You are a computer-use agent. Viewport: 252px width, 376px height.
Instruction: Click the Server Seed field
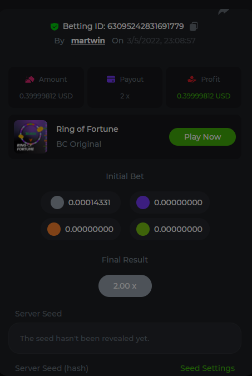(x=125, y=338)
